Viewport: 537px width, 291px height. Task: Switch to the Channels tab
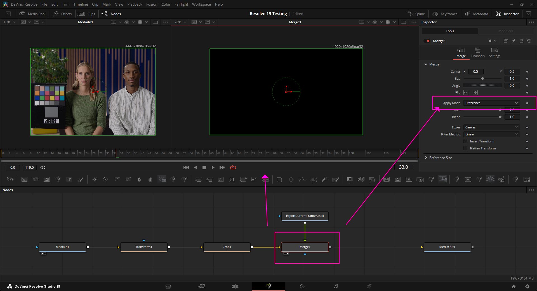tap(478, 53)
